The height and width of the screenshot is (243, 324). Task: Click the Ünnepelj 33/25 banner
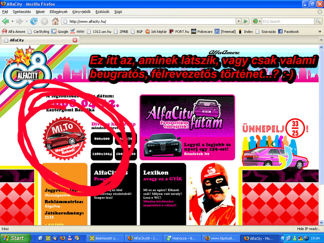(275, 144)
